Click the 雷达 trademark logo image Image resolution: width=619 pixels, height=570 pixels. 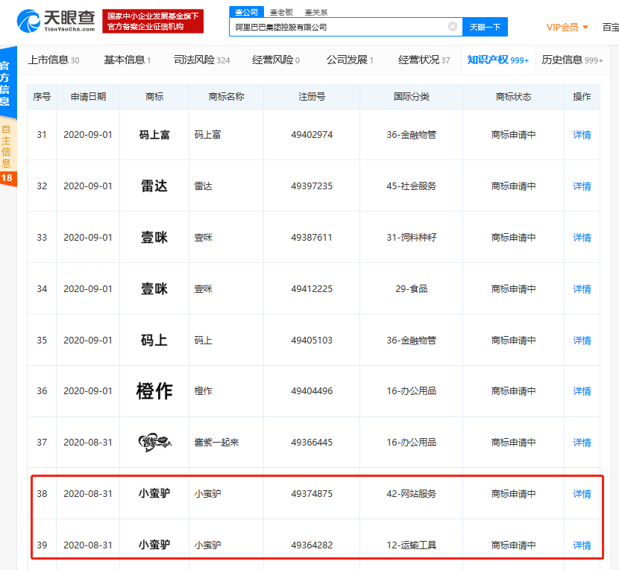click(x=154, y=186)
